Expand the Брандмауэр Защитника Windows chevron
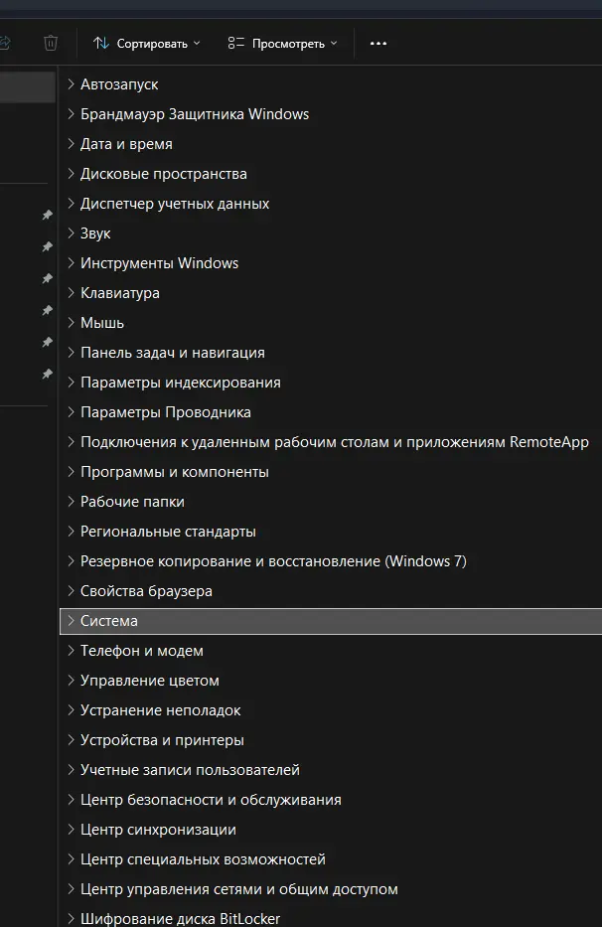 (71, 114)
